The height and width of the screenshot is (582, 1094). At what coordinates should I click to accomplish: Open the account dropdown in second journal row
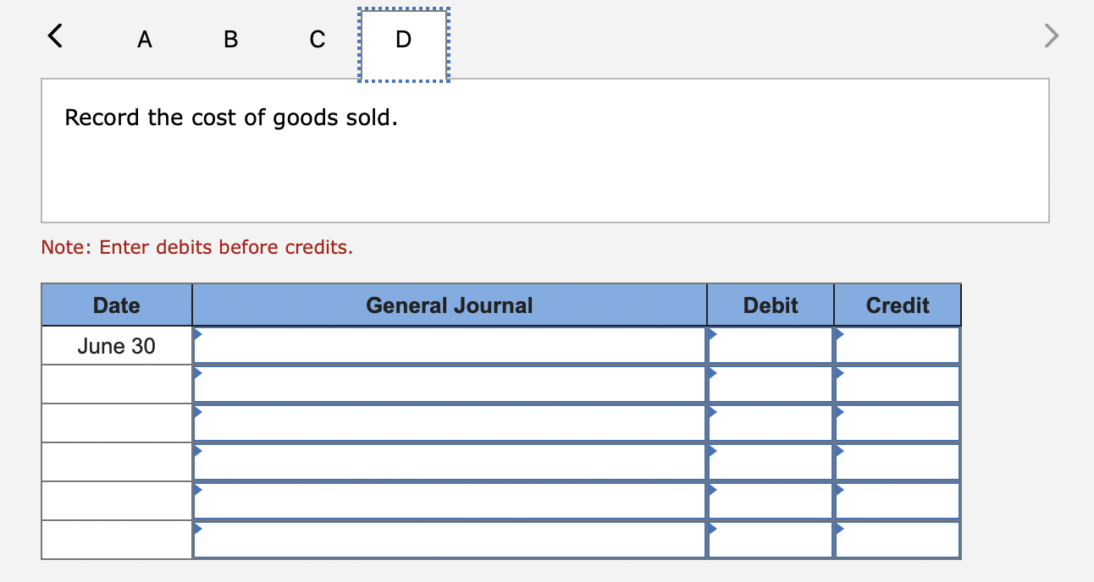[x=199, y=372]
